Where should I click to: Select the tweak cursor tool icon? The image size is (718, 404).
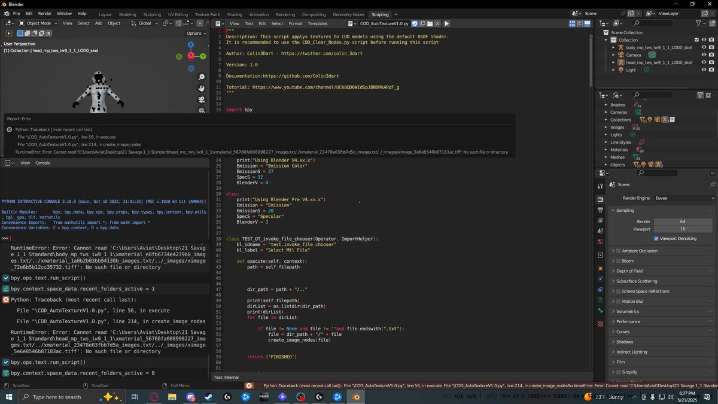pyautogui.click(x=8, y=34)
